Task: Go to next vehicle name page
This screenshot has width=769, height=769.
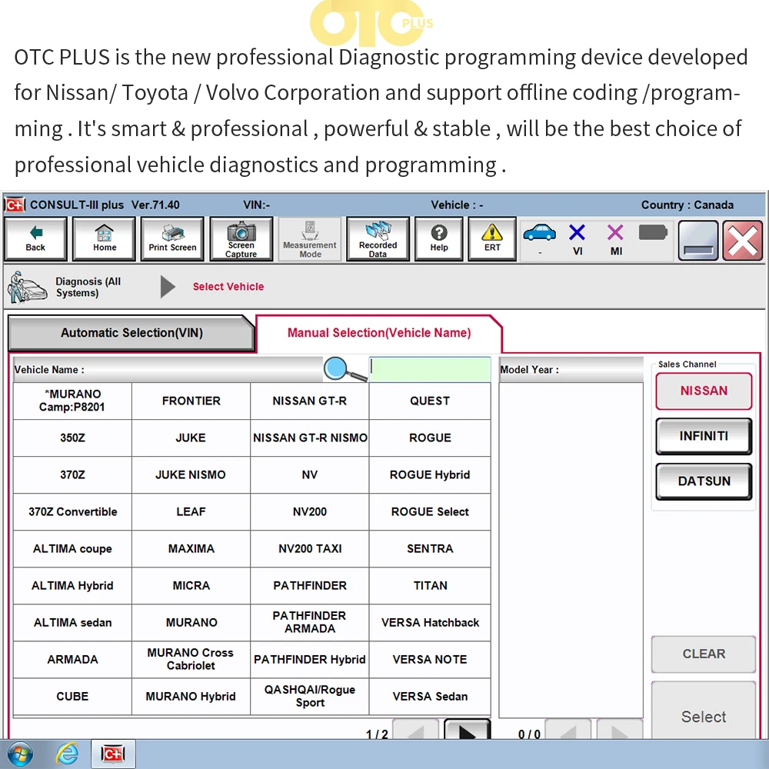Action: 467,730
